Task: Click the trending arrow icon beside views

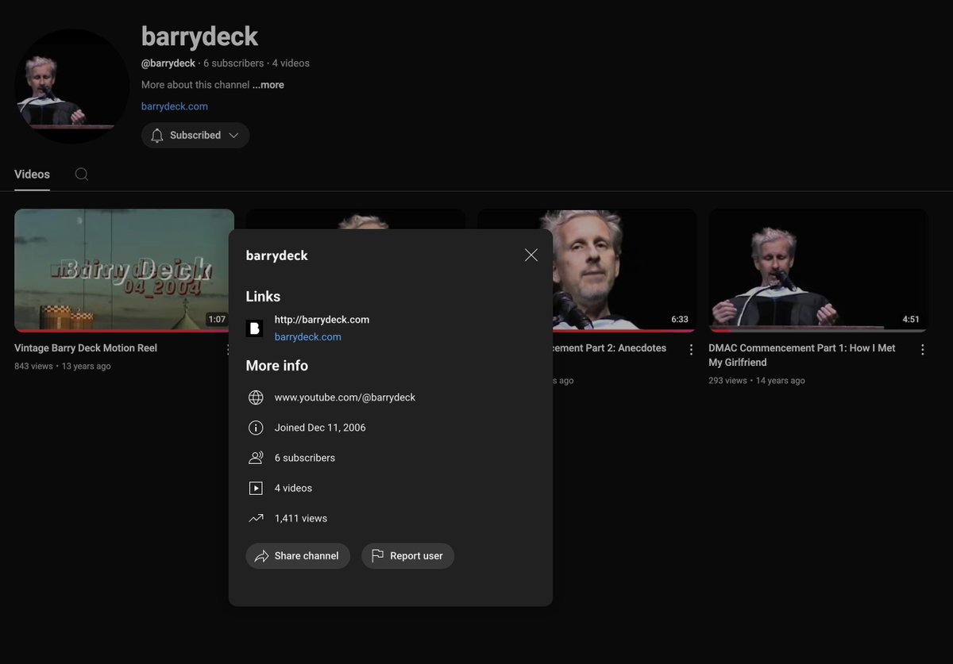Action: pyautogui.click(x=256, y=518)
